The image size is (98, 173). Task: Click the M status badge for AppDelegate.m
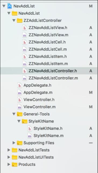pos(91,93)
